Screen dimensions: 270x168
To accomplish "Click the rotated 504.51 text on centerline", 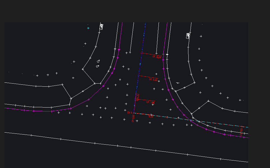I will (x=138, y=97).
